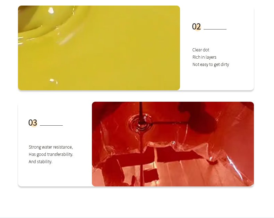Click the yellow ink product image
The width and height of the screenshot is (274, 218).
pyautogui.click(x=99, y=48)
